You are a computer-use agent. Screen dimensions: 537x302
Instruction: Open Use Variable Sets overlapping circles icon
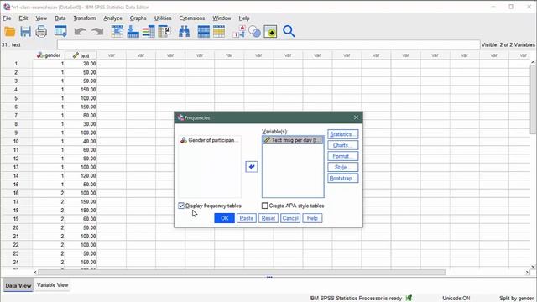tap(254, 32)
